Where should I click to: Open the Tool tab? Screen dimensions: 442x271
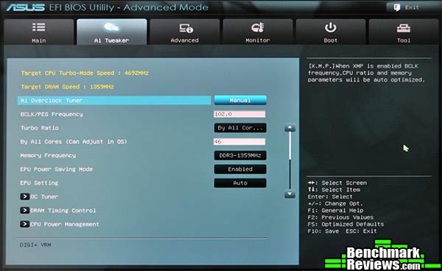404,32
